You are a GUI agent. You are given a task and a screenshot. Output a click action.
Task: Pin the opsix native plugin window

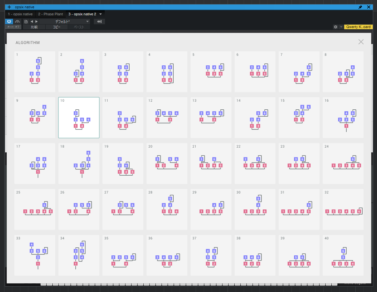pos(360,7)
